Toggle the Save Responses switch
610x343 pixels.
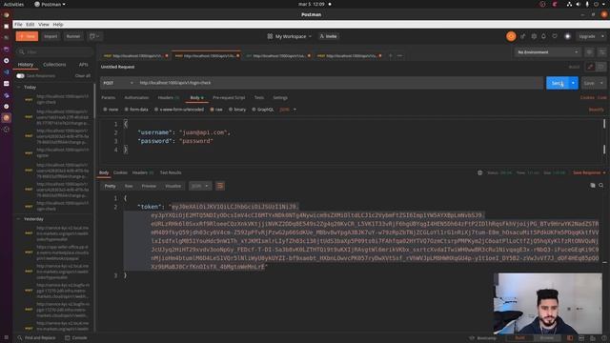20,76
